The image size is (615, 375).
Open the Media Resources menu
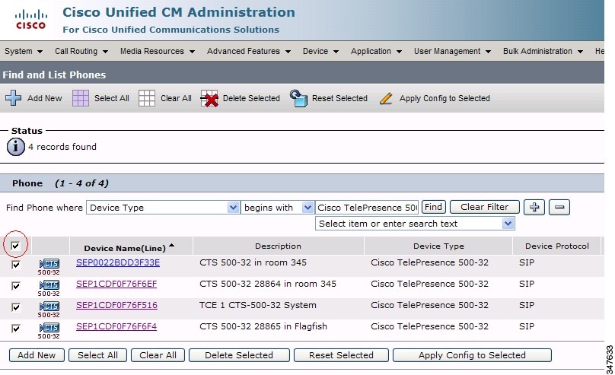[x=158, y=51]
